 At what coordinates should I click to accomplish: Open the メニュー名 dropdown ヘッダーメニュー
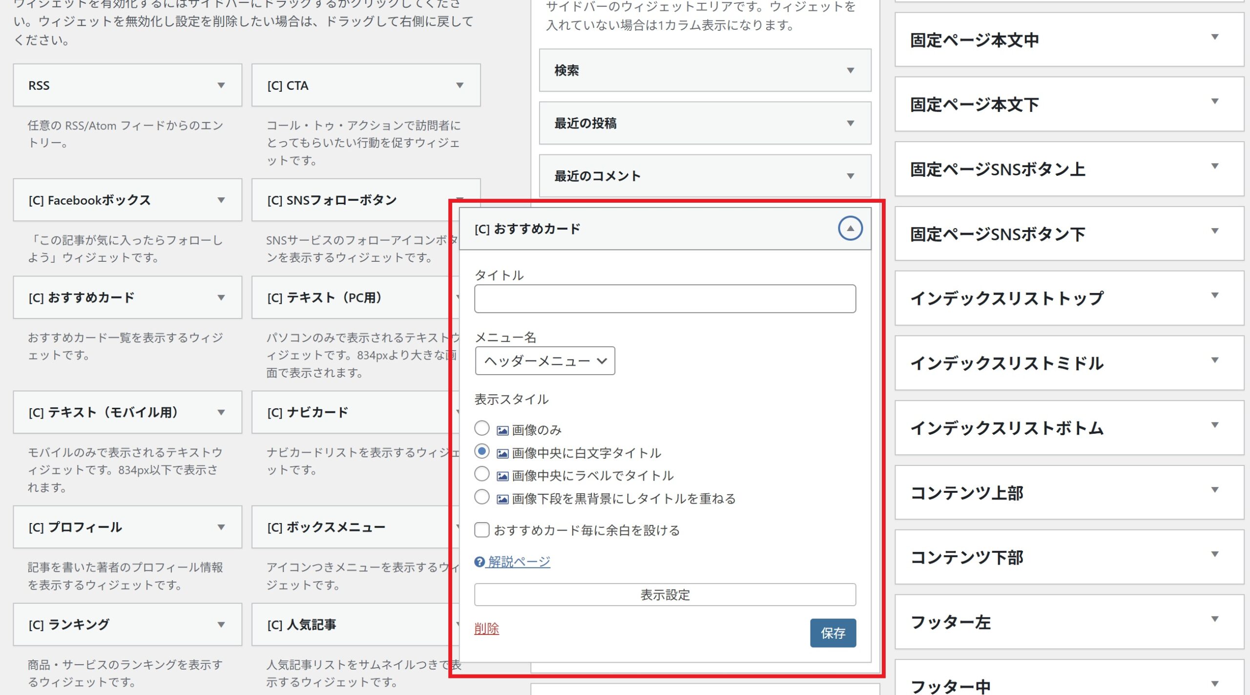(x=544, y=361)
